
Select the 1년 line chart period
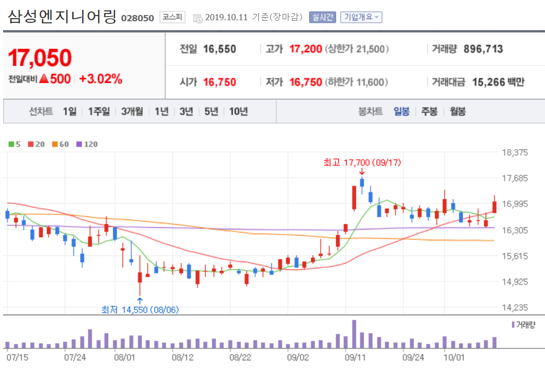click(162, 112)
